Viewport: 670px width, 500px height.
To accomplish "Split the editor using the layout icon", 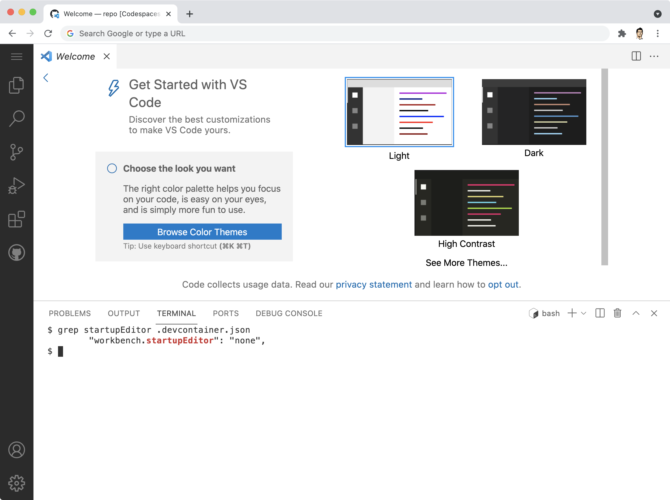I will point(636,56).
